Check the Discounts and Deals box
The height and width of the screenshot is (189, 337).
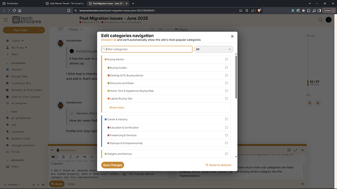pos(226,83)
